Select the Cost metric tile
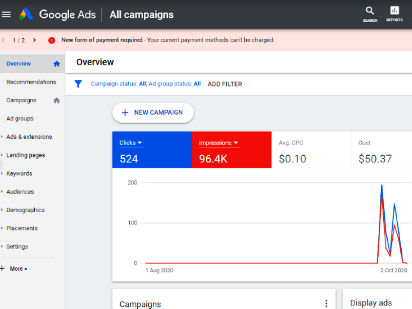The width and height of the screenshot is (412, 309). (x=382, y=150)
